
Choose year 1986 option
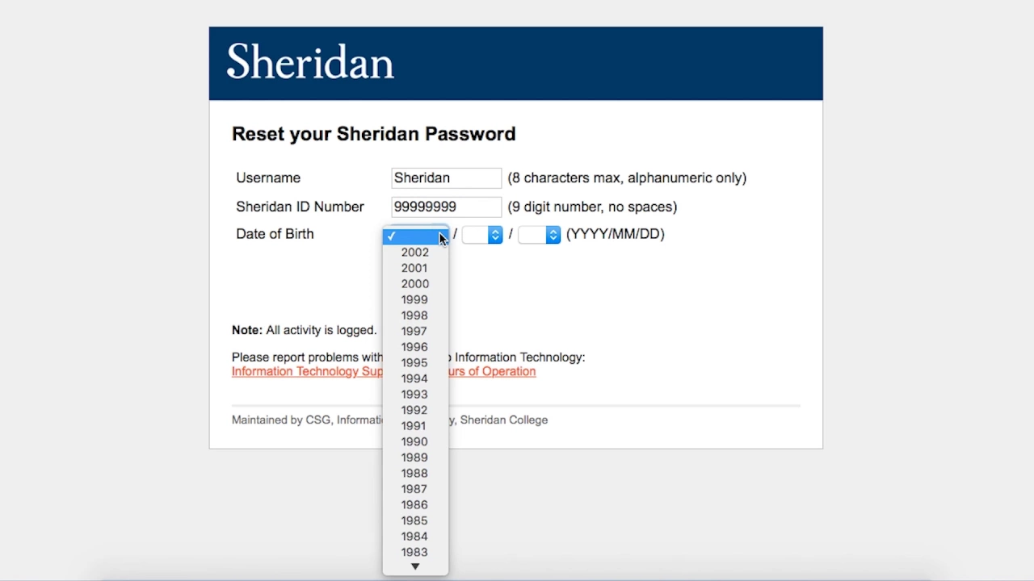click(415, 505)
